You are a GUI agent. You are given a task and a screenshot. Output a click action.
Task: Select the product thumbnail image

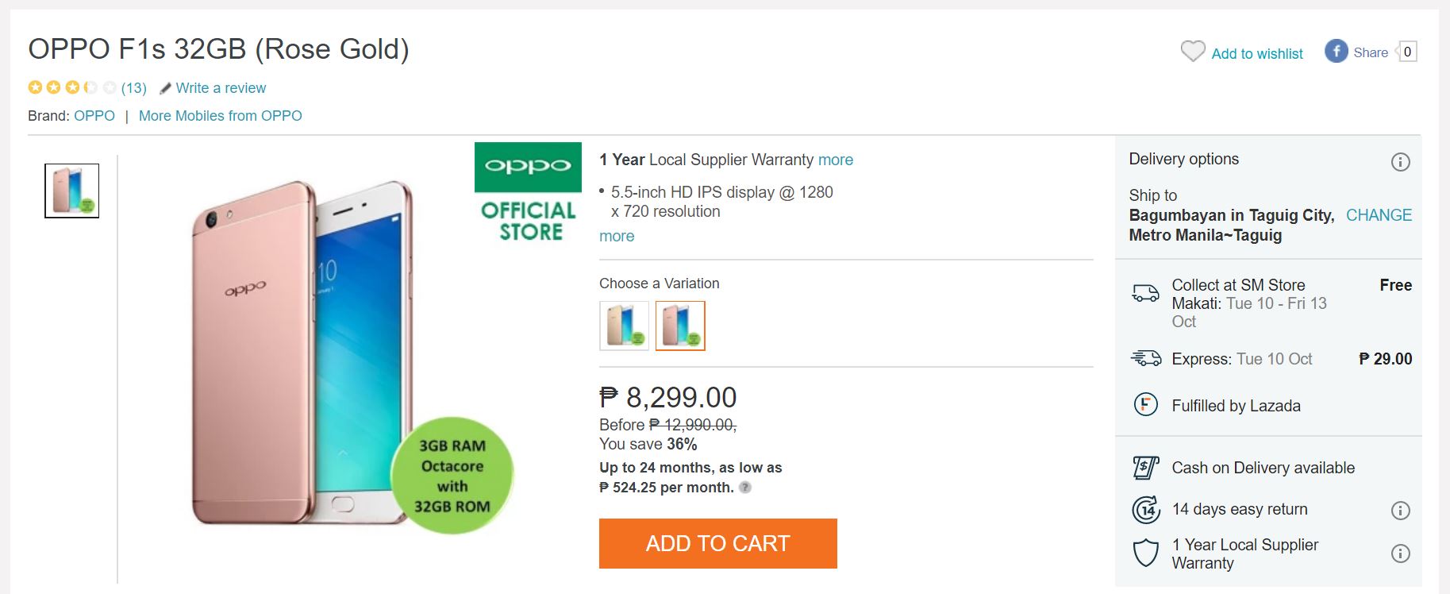point(72,191)
